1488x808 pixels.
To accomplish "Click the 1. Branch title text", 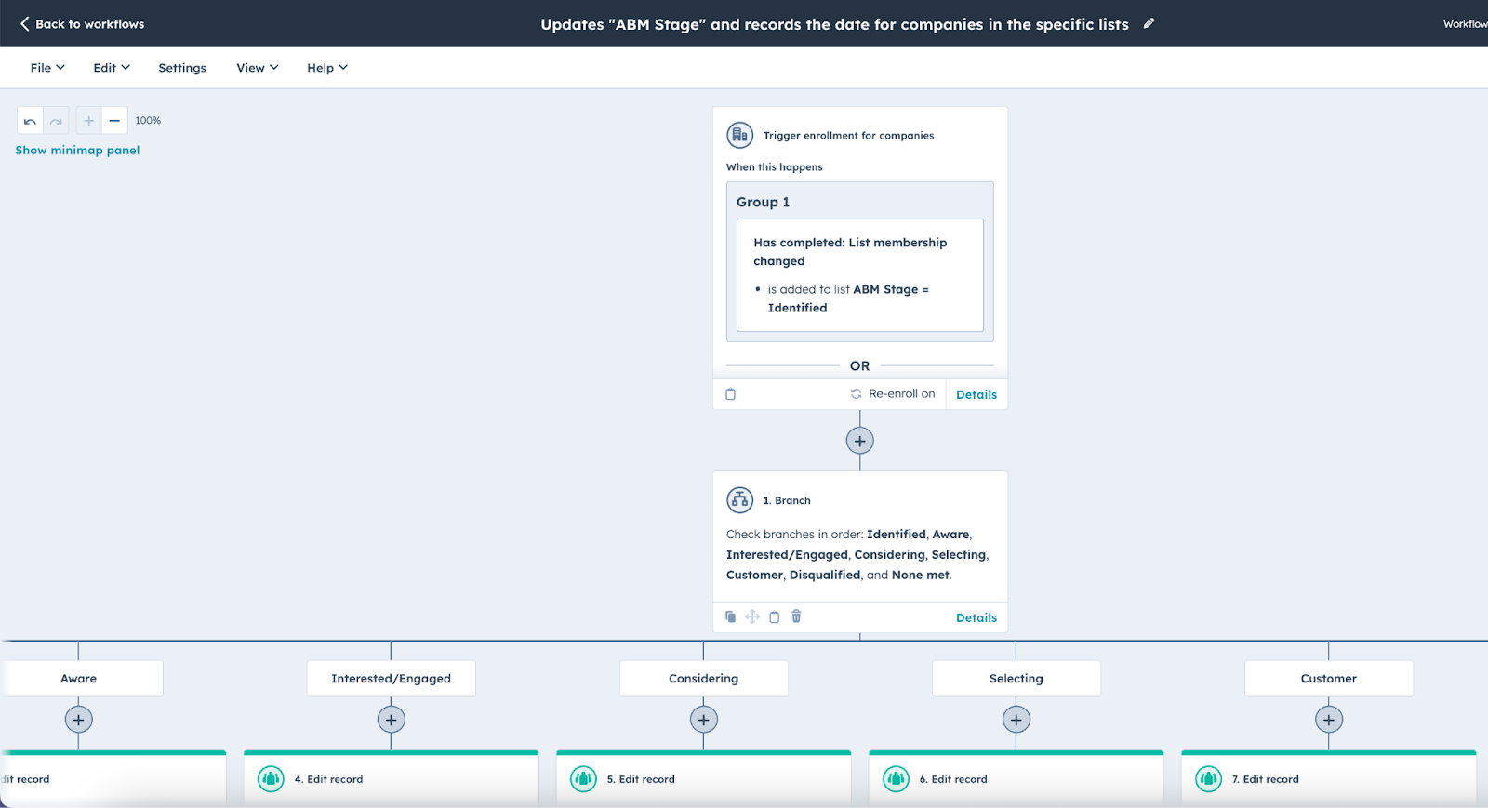I will (x=787, y=501).
